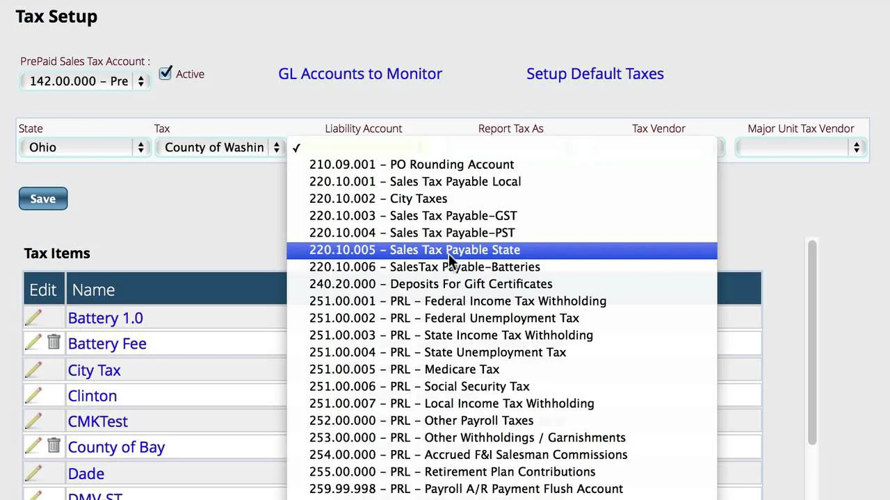Screen dimensions: 890x500
Task: Open the PrePaid Sales Tax Account dropdown
Action: pos(85,81)
